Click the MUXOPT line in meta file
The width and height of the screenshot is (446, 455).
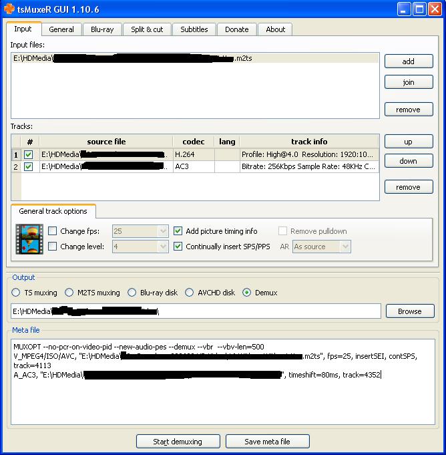click(x=139, y=347)
